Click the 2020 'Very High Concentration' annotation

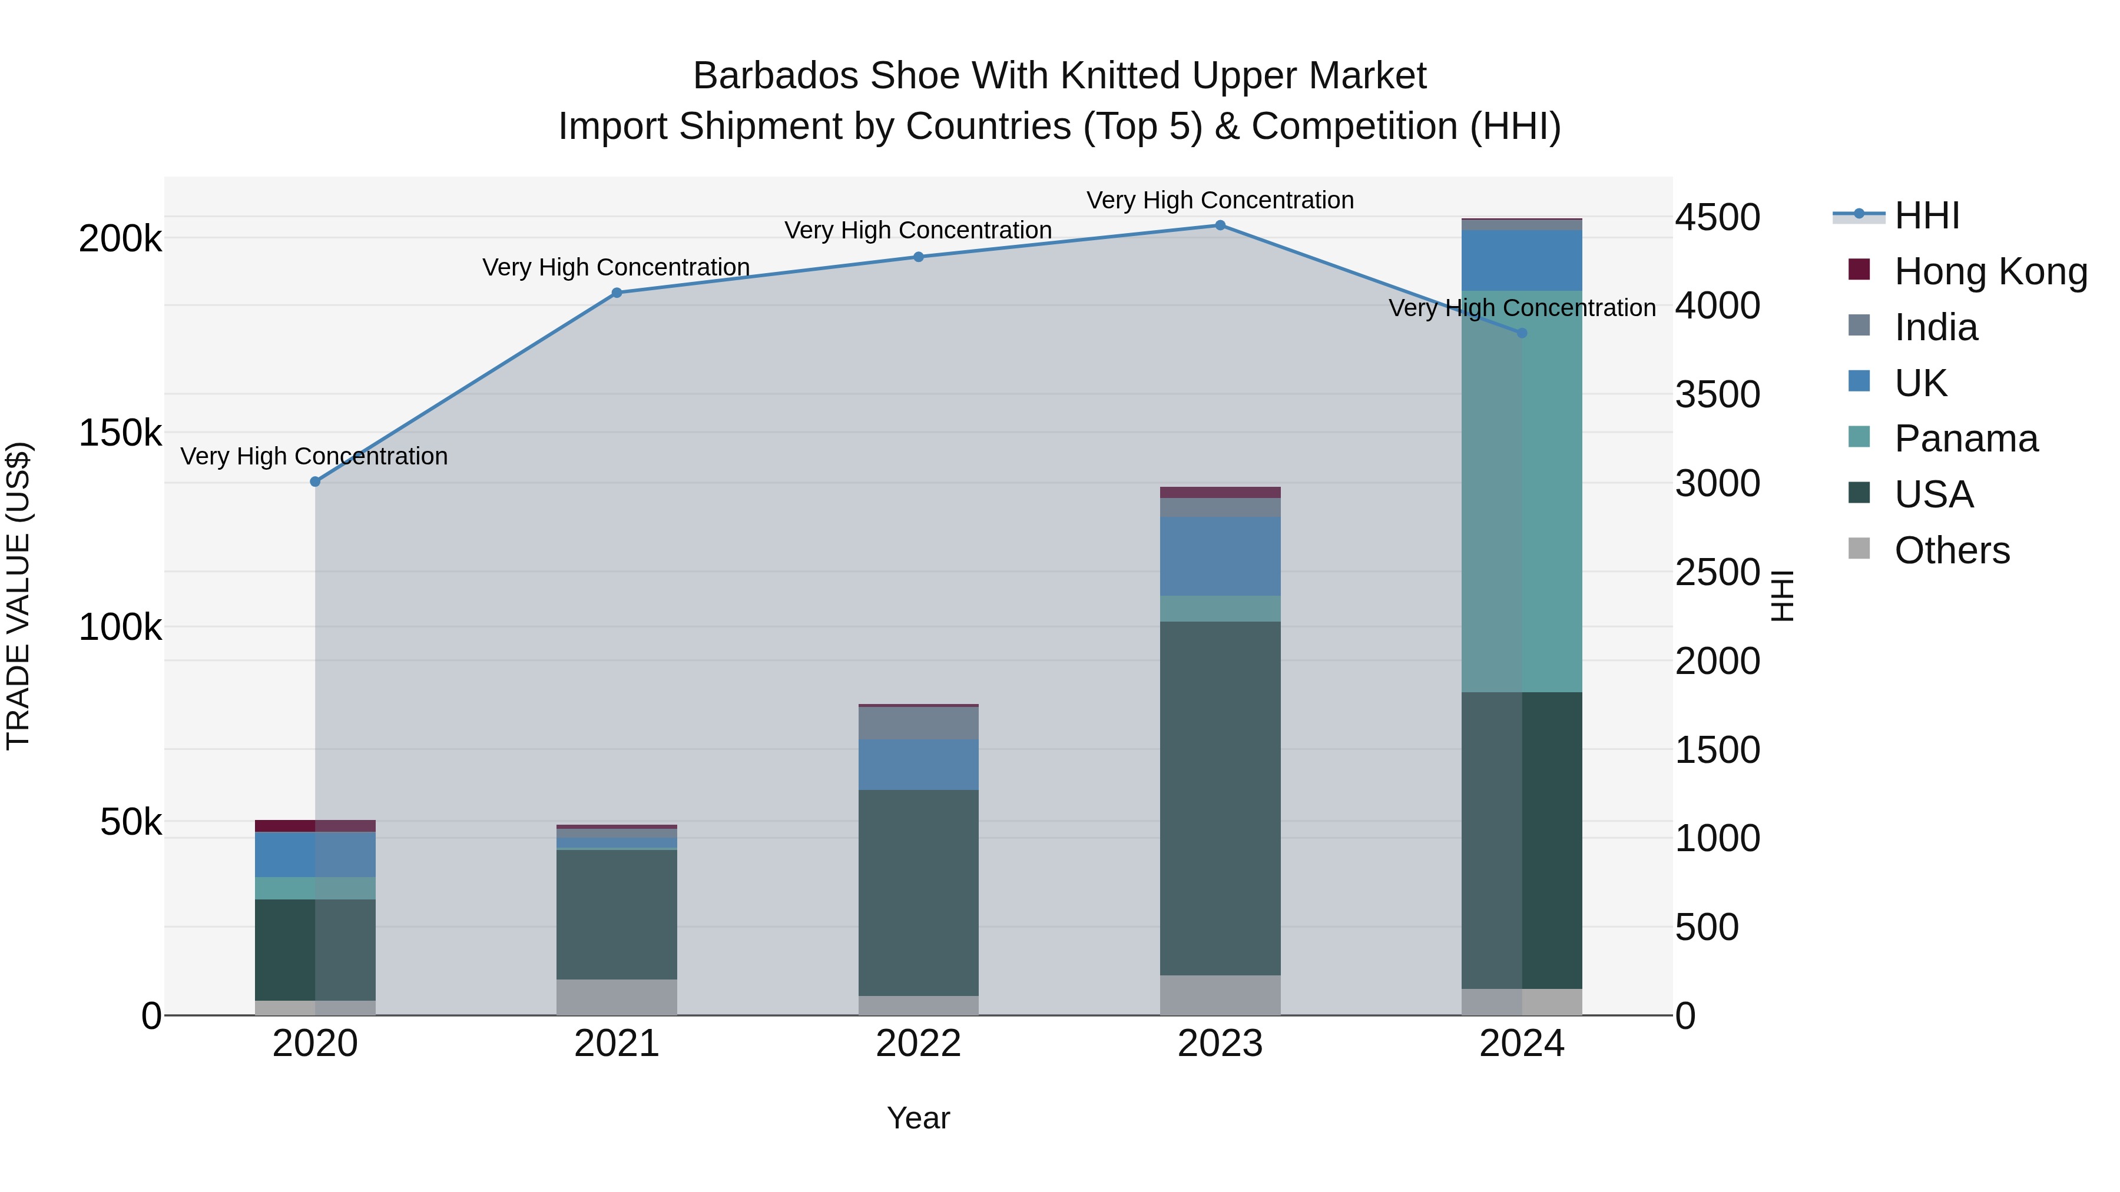pos(314,456)
